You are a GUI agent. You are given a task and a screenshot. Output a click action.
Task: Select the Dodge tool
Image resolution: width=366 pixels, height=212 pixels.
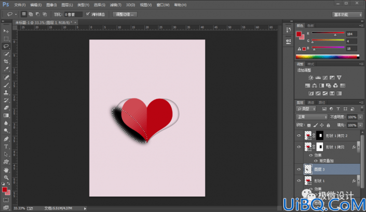pos(6,131)
